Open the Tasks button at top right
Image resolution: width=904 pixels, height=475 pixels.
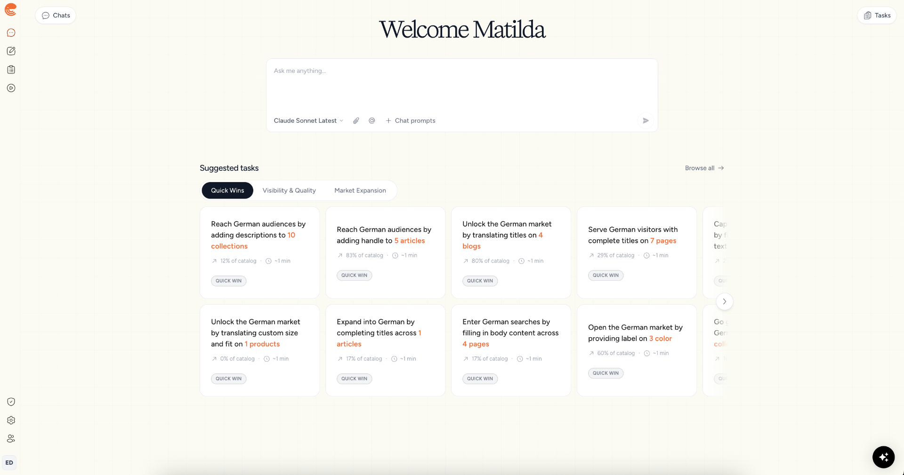pyautogui.click(x=877, y=16)
